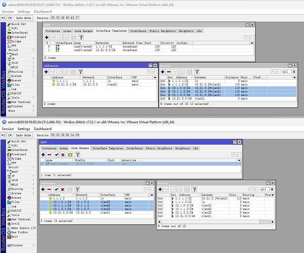Viewport: 304px width, 253px height.
Task: Click Find field in LAB6-R2 Addresses window
Action: (148, 189)
